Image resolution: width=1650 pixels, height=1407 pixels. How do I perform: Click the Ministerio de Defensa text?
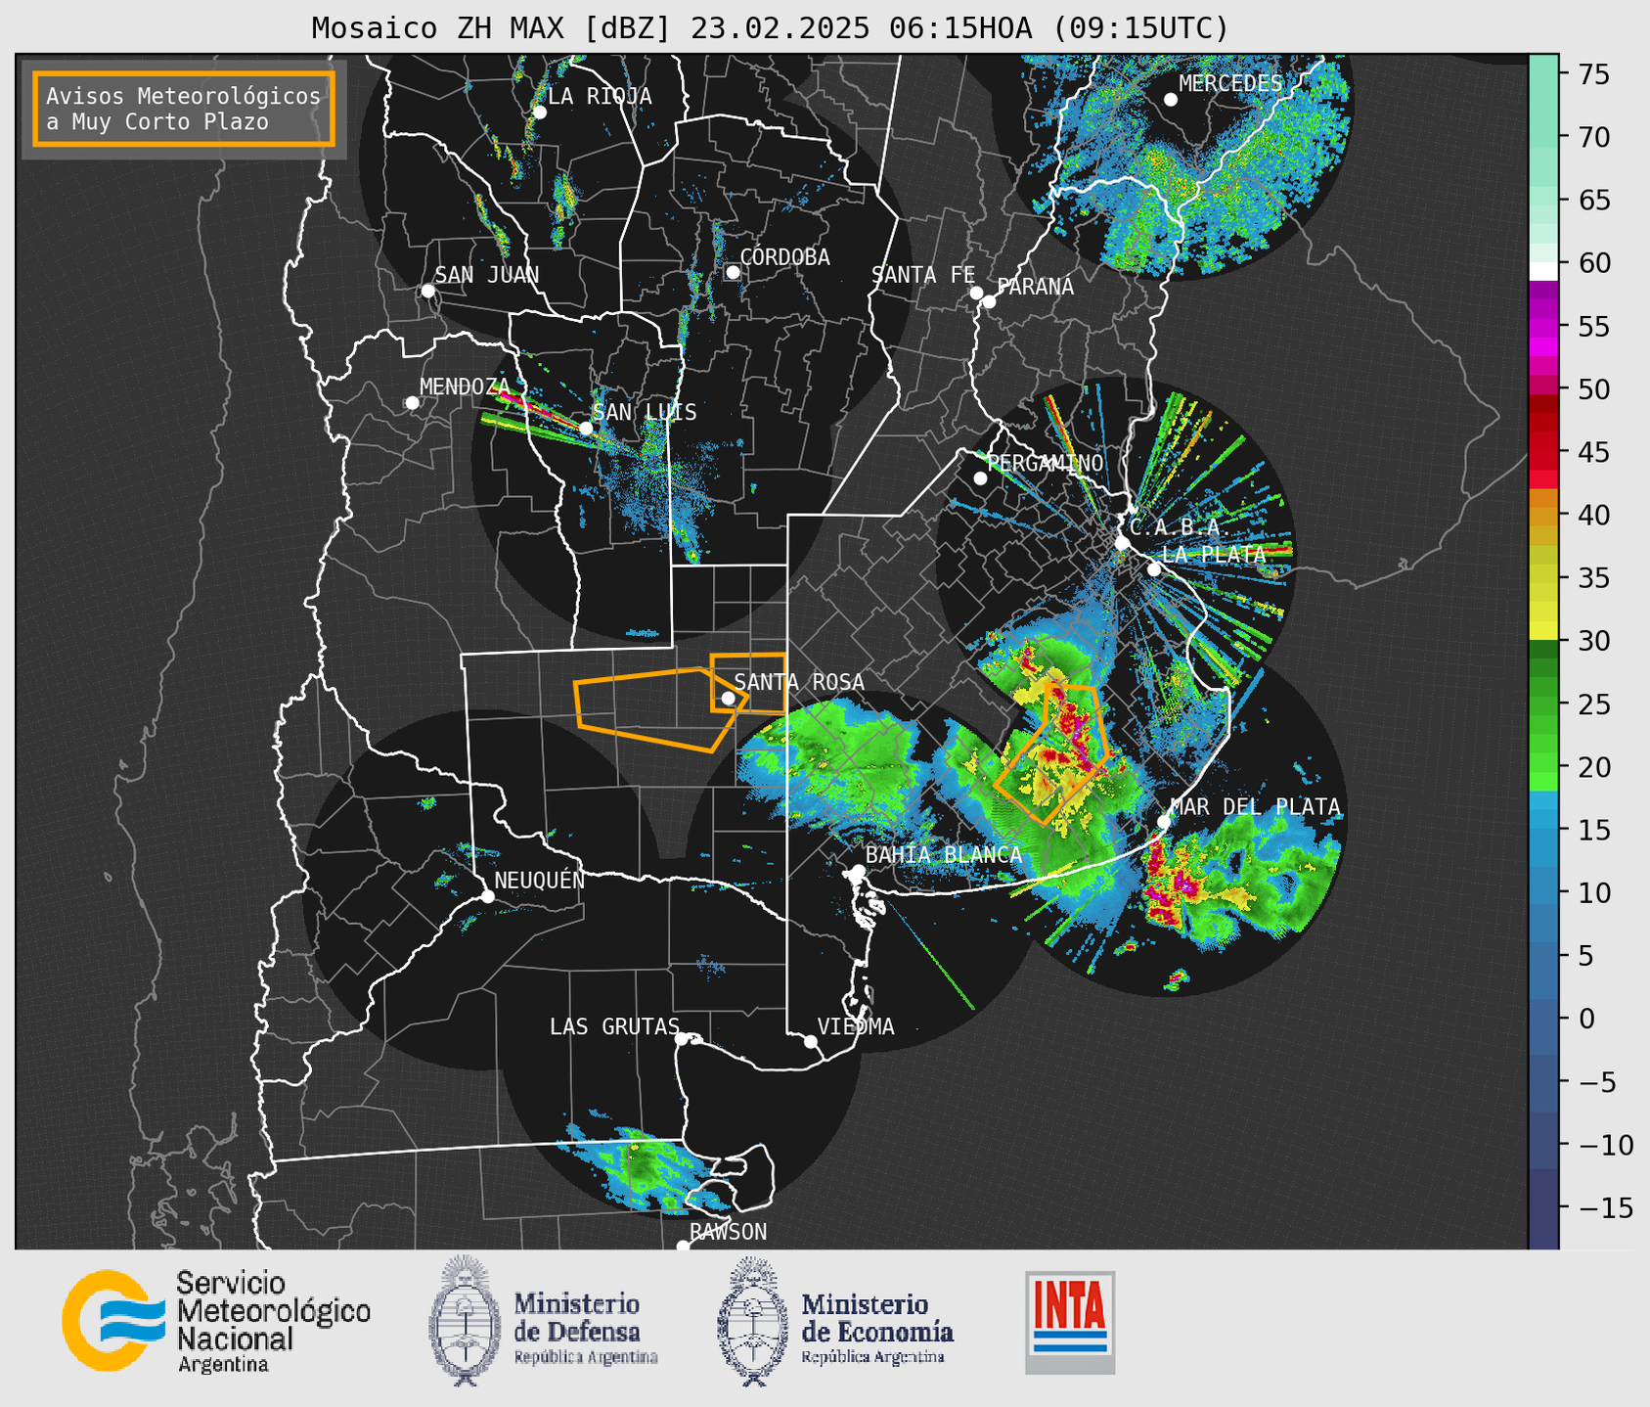(x=586, y=1329)
